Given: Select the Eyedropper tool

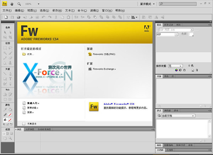Looking at the screenshot, I should pos(5,109).
